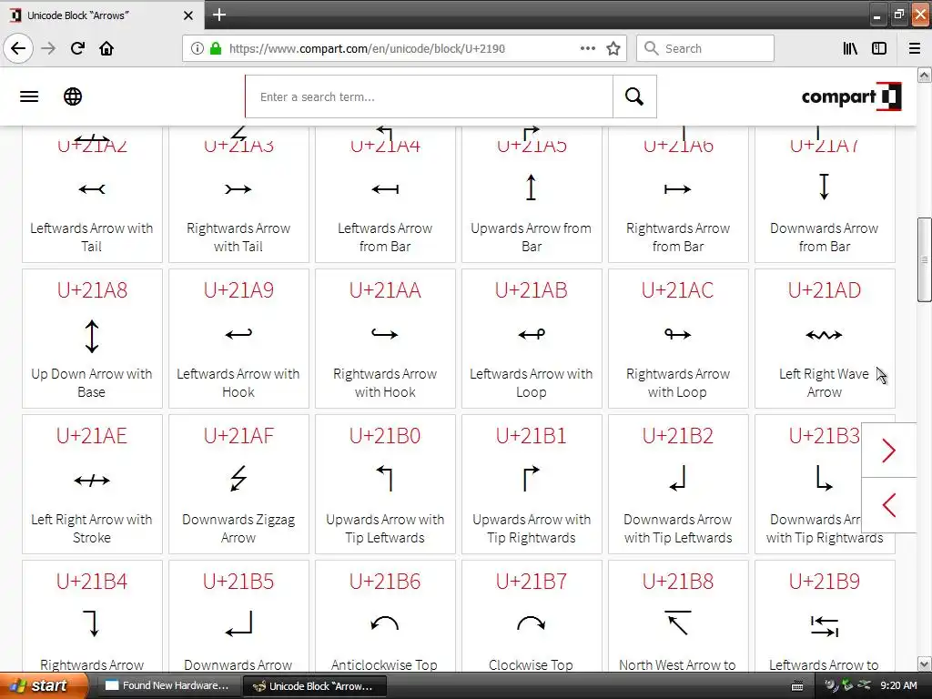Click the U+21B5 corner arrow glyph
Image resolution: width=932 pixels, height=699 pixels.
(x=238, y=624)
